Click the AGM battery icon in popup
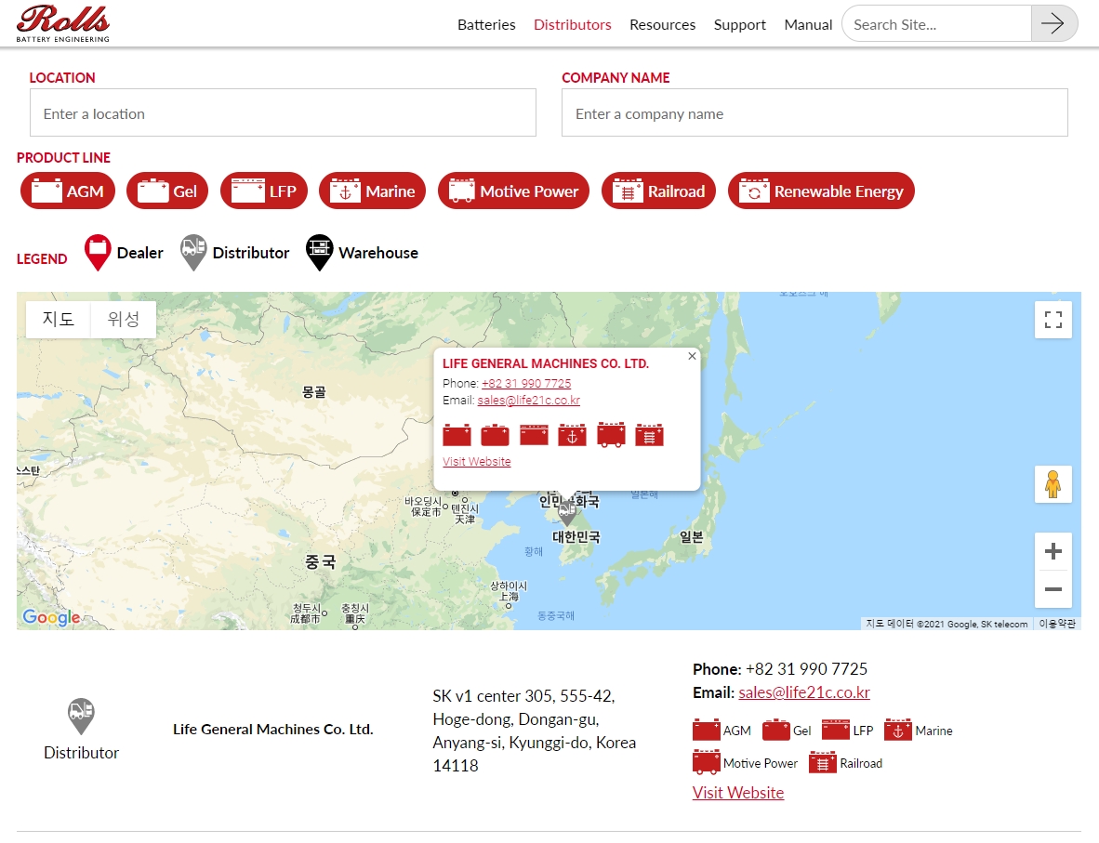The height and width of the screenshot is (843, 1099). (457, 434)
